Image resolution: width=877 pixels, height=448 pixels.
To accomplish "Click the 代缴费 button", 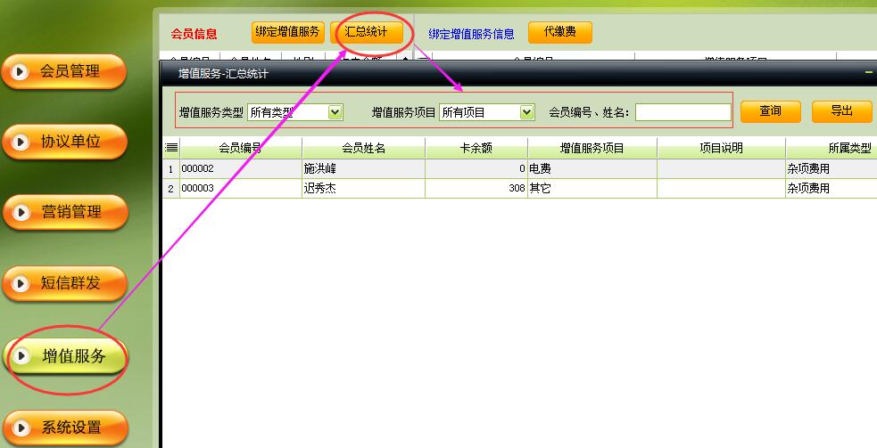I will point(560,32).
